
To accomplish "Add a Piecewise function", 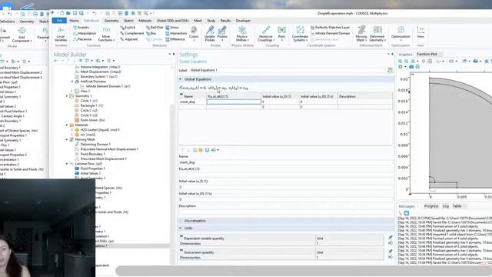I will [82, 39].
